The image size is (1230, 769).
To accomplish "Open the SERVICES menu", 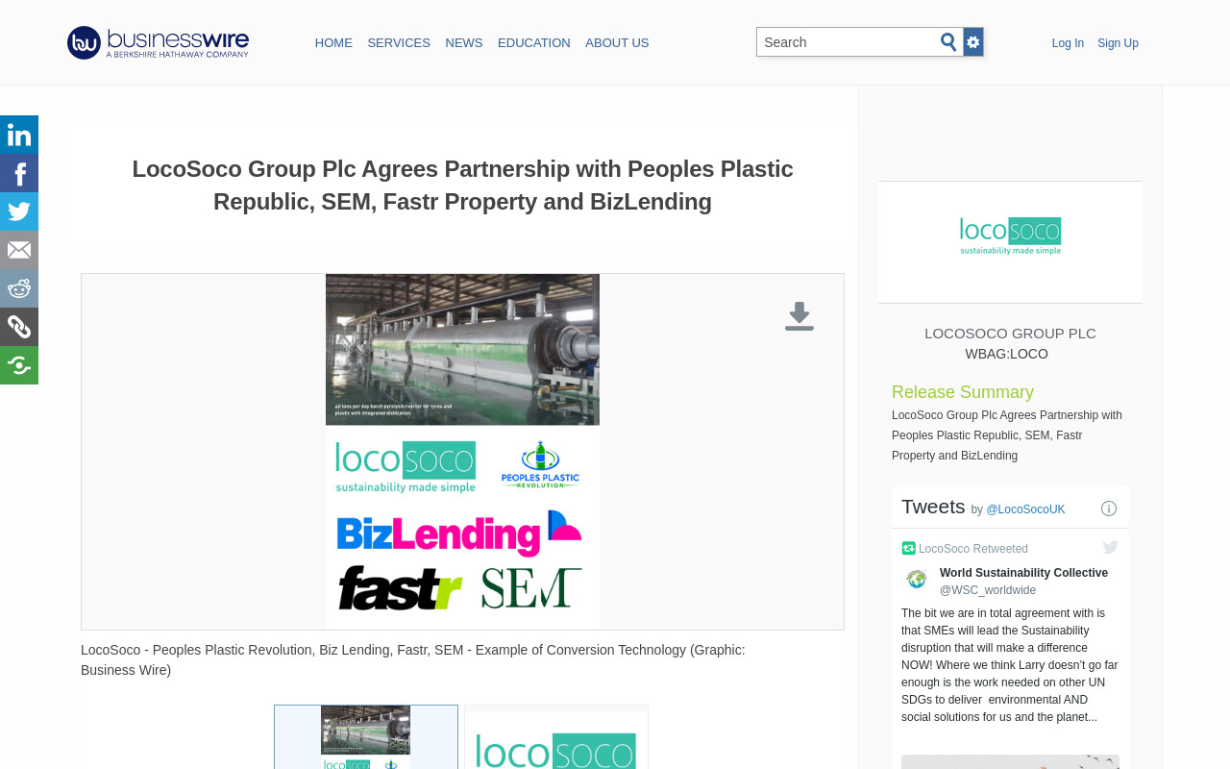I will [399, 43].
